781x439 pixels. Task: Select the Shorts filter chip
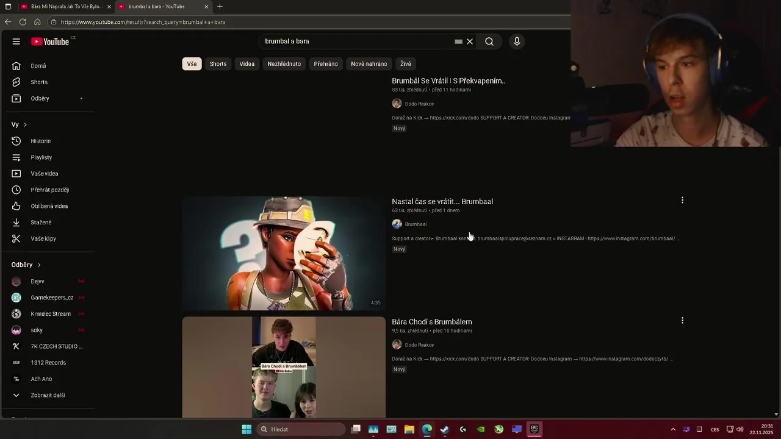tap(218, 64)
